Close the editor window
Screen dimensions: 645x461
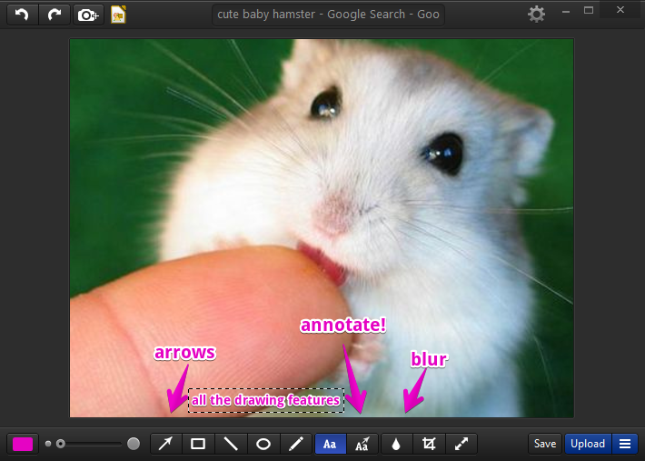pos(620,10)
